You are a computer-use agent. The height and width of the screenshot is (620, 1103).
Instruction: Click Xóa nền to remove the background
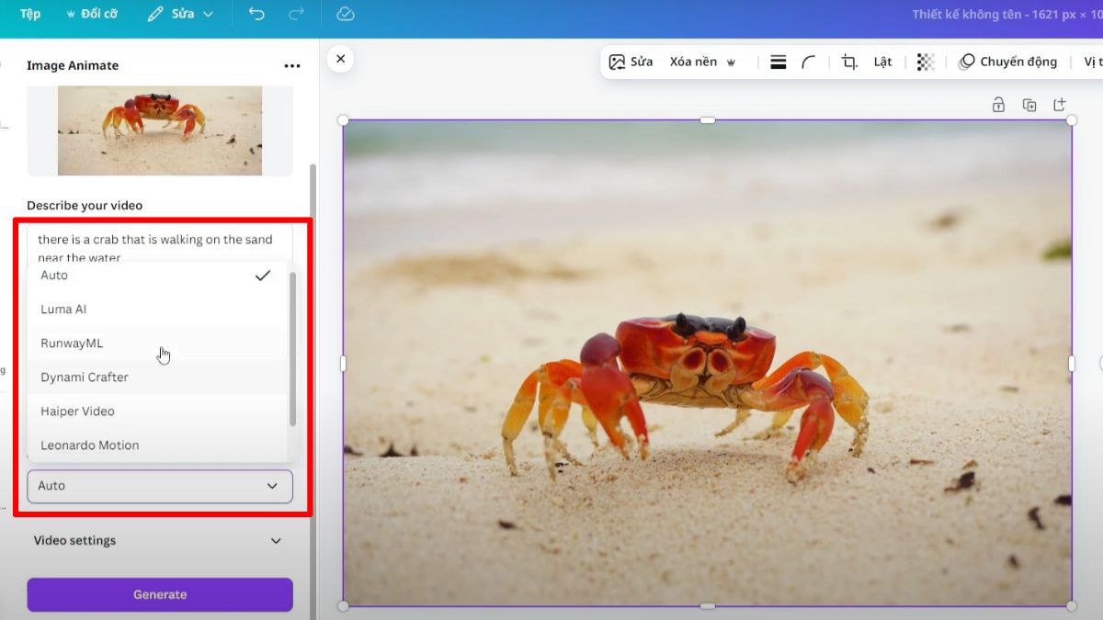tap(696, 61)
